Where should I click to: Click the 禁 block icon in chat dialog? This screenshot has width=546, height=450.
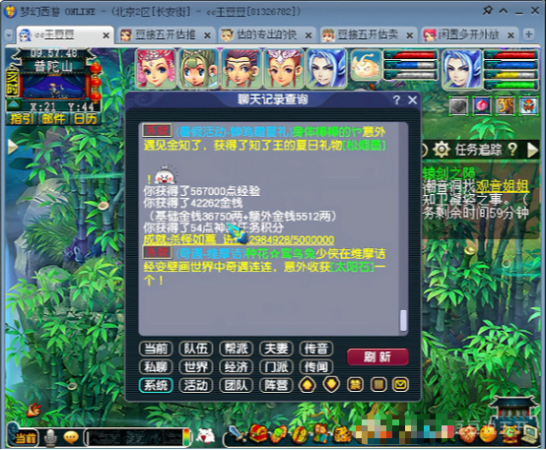tap(355, 385)
